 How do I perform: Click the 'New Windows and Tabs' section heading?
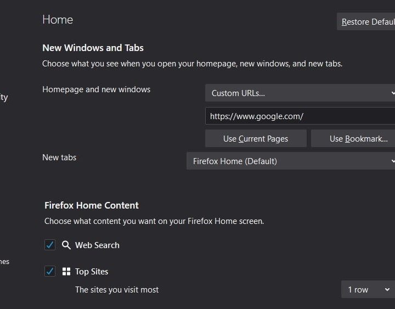[x=93, y=48]
